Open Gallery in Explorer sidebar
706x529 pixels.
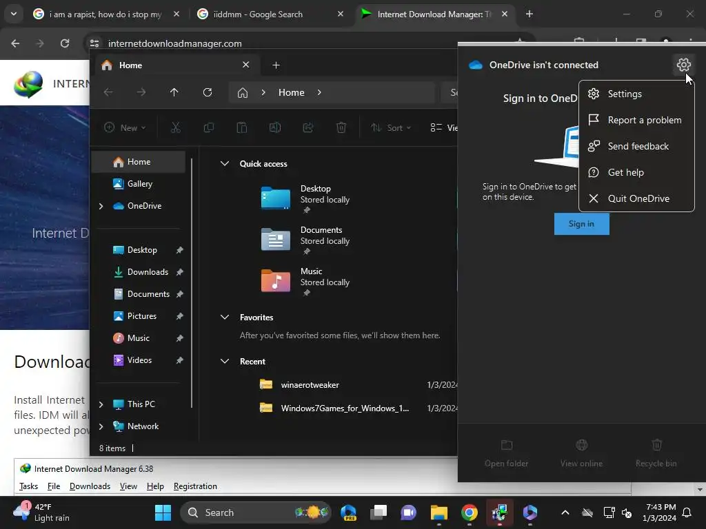[138, 183]
